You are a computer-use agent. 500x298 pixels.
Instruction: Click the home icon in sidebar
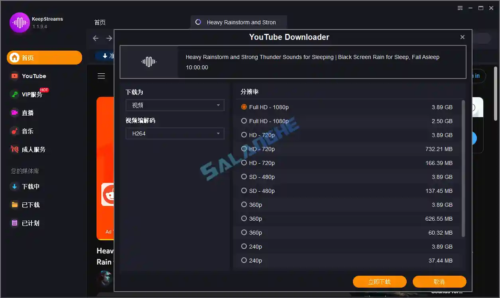pos(15,58)
